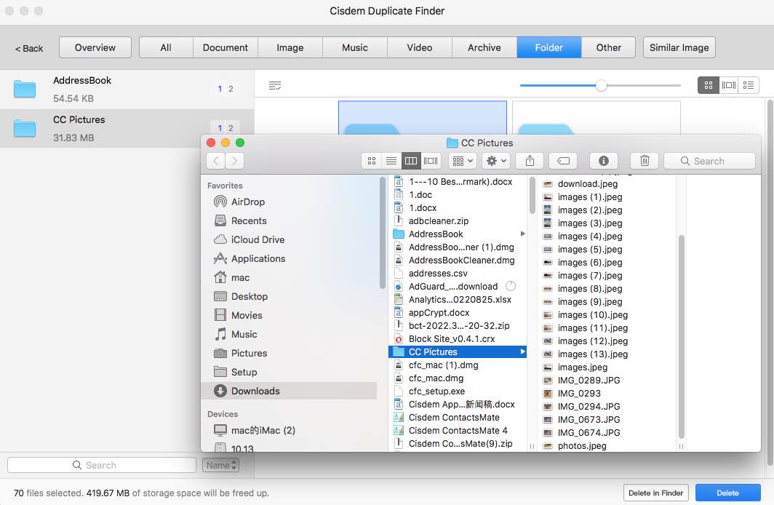Click the Finder image column scrollbar
Viewport: 774px width, 505px height.
(681, 337)
